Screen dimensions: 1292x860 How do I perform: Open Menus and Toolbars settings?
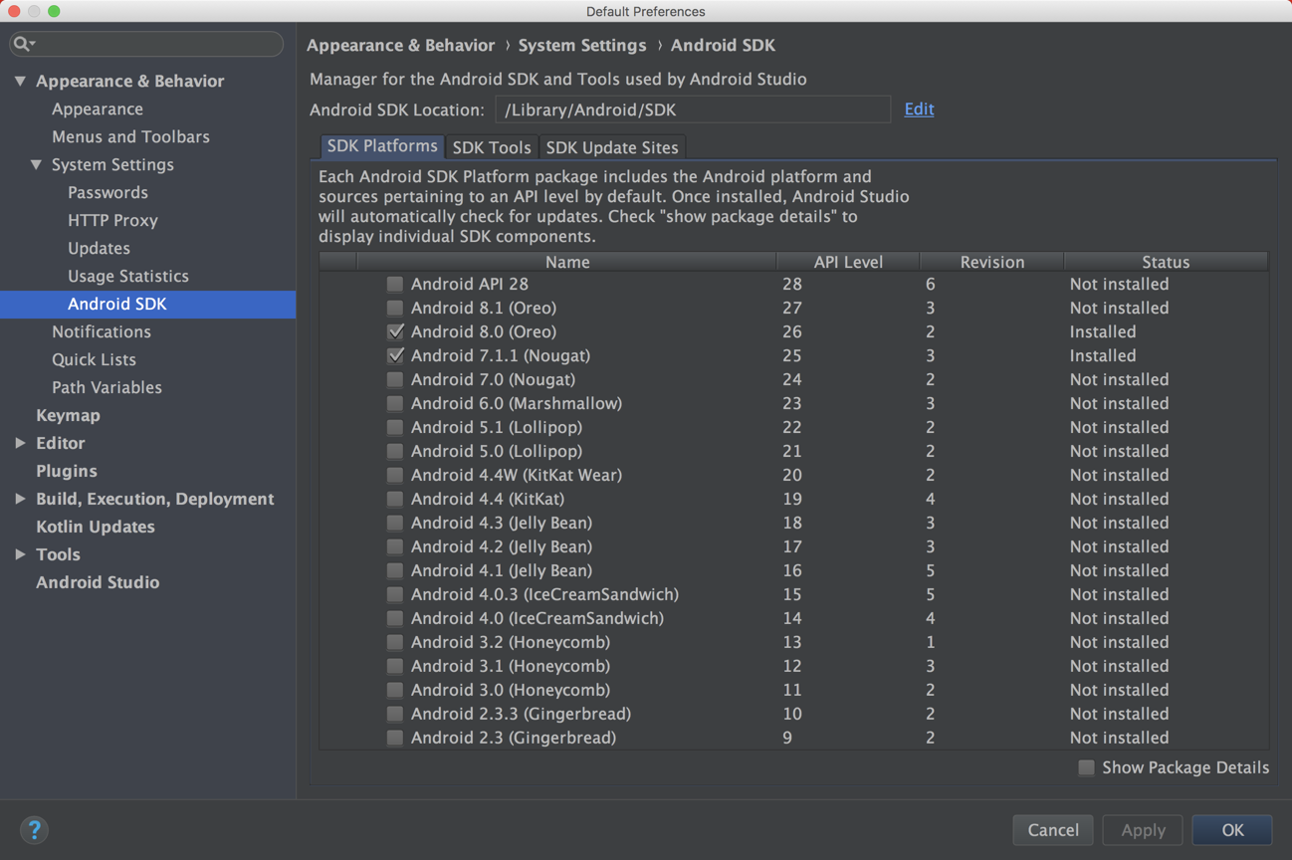130,136
